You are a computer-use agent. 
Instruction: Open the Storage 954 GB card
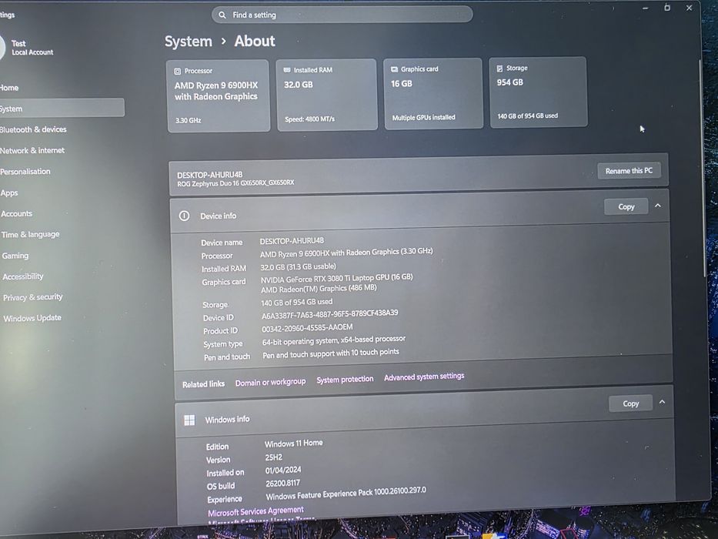click(538, 92)
